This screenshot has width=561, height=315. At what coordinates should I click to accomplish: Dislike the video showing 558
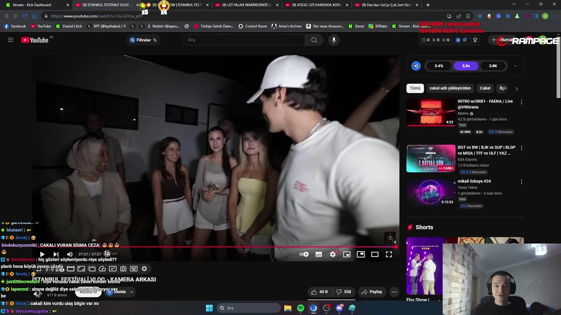click(x=344, y=292)
